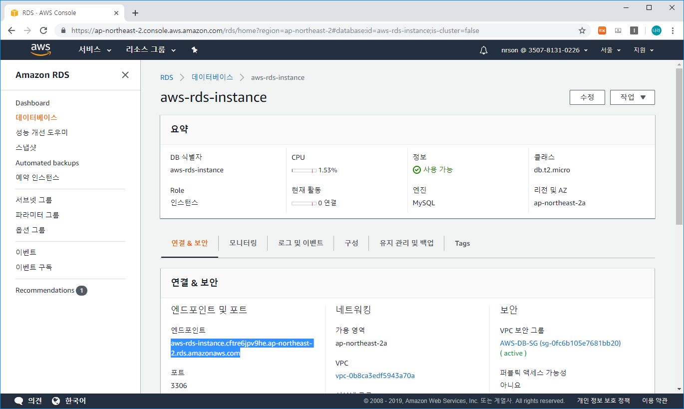Click the 데이터베이스 breadcrumb link
The height and width of the screenshot is (409, 684).
click(212, 77)
